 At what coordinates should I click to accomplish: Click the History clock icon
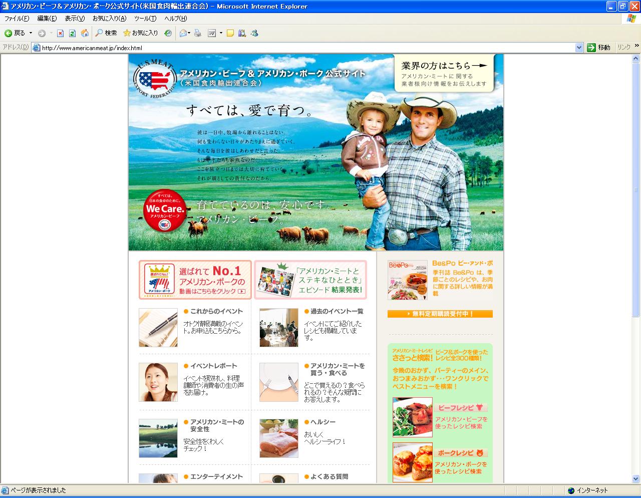coord(168,33)
